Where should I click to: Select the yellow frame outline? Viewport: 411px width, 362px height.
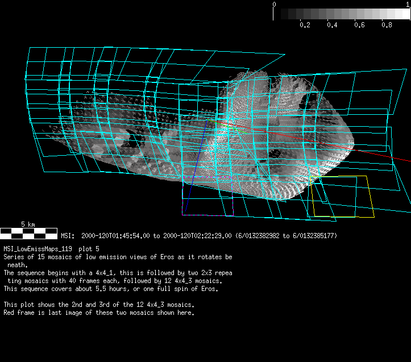tap(372, 196)
